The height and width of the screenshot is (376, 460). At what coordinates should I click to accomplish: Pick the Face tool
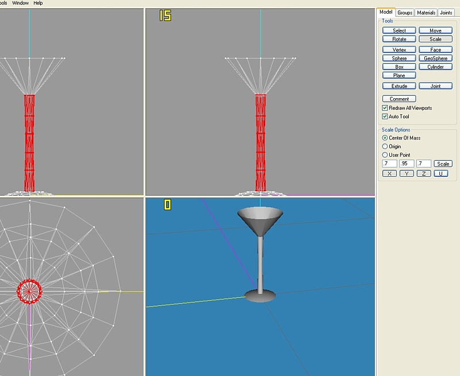pyautogui.click(x=435, y=50)
